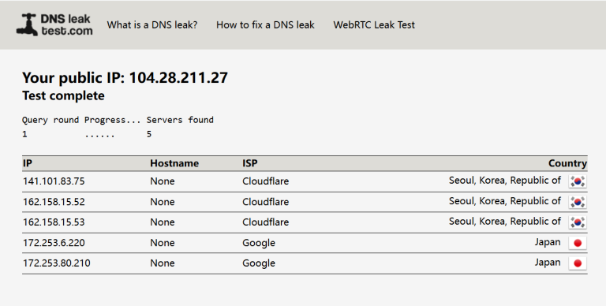The width and height of the screenshot is (606, 306).
Task: Click the IP column header
Action: click(x=28, y=163)
